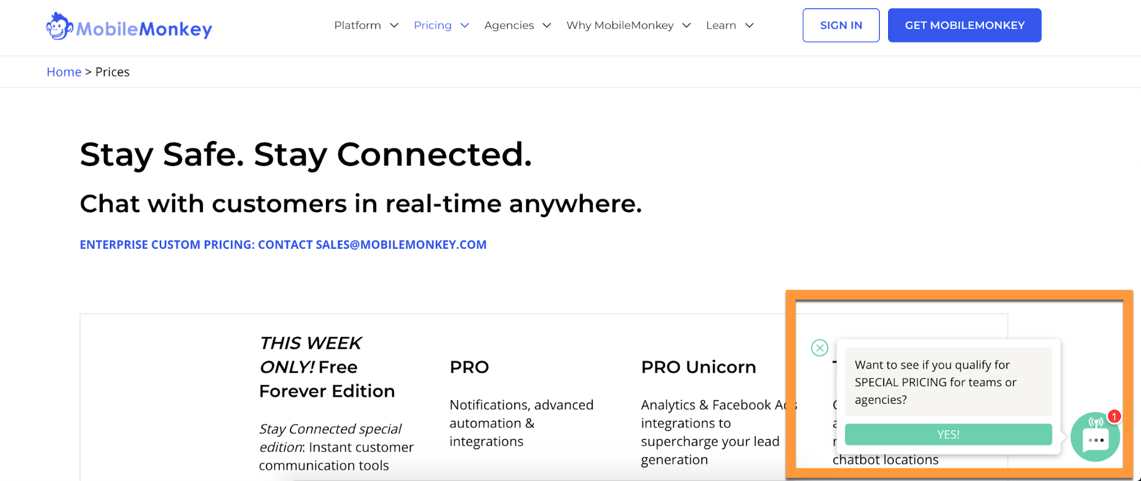Click the GET MOBILEMONKEY button
This screenshot has width=1141, height=481.
tap(965, 25)
